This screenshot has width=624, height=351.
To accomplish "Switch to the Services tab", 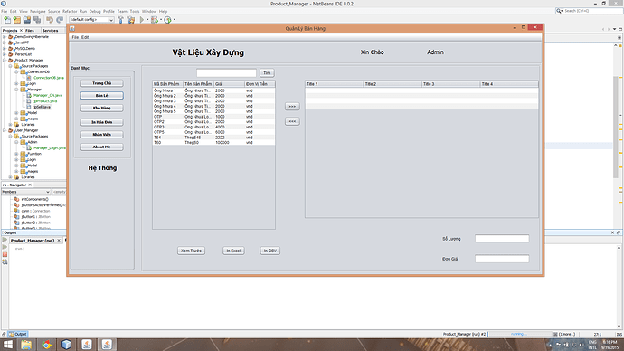I will [x=50, y=30].
